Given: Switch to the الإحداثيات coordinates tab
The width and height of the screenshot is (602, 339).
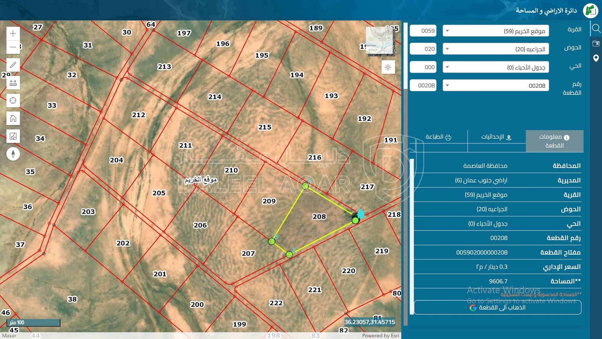Looking at the screenshot, I should click(496, 137).
